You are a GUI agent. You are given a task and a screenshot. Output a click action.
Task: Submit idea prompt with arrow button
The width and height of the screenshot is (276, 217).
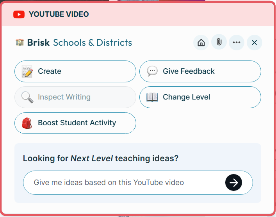click(x=233, y=183)
